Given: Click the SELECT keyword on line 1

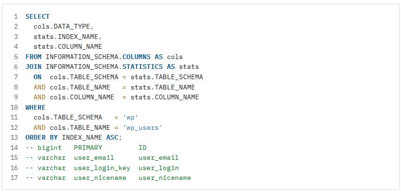Looking at the screenshot, I should (x=38, y=16).
